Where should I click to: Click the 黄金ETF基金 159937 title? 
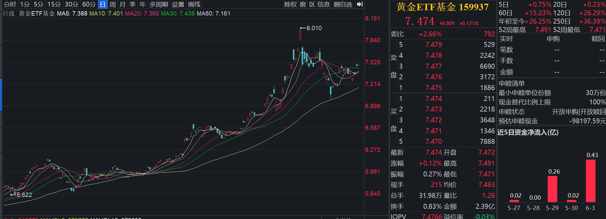443,7
